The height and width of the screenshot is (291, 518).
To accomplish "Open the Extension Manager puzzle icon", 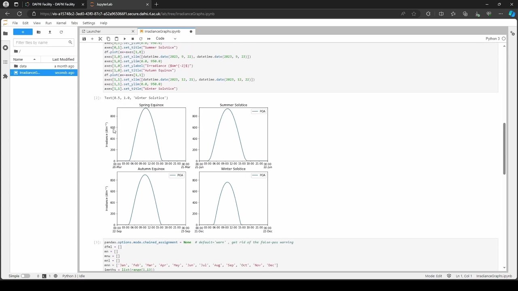I will (x=5, y=76).
